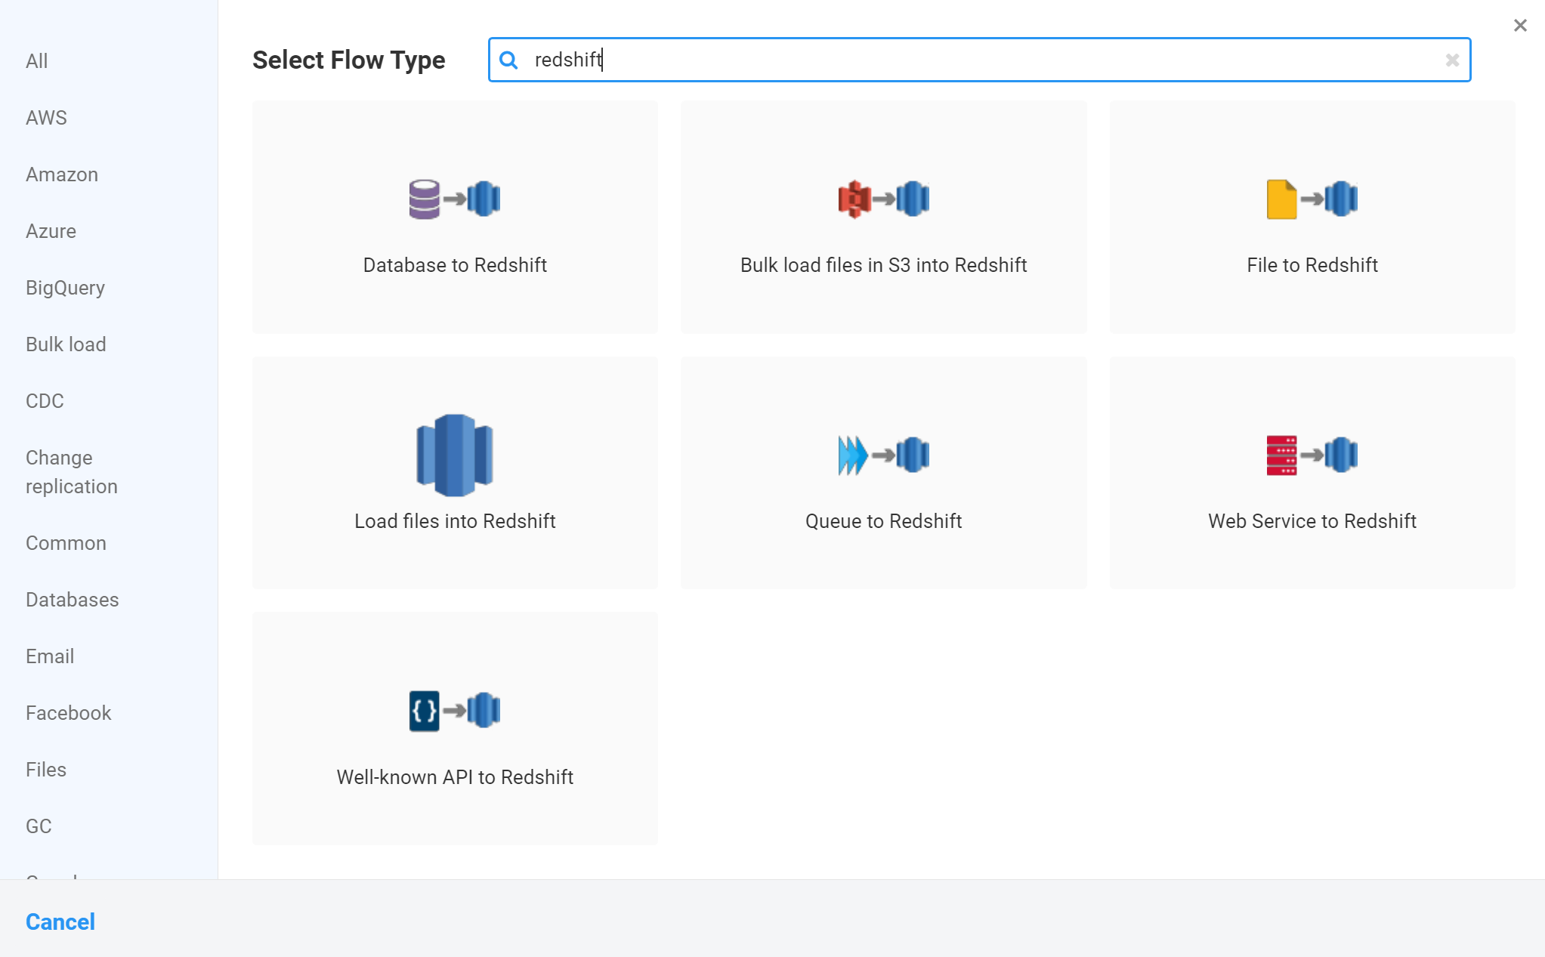Switch to the Databases category
Screen dimensions: 1545x957
click(x=72, y=599)
